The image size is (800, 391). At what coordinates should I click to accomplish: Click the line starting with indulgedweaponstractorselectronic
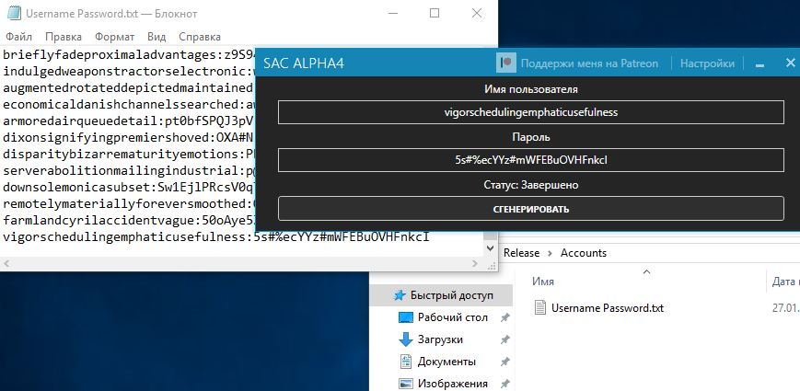(128, 72)
